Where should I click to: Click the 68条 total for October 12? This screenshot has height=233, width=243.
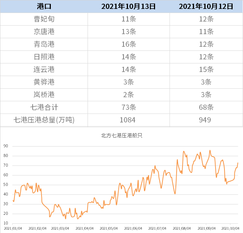206,107
